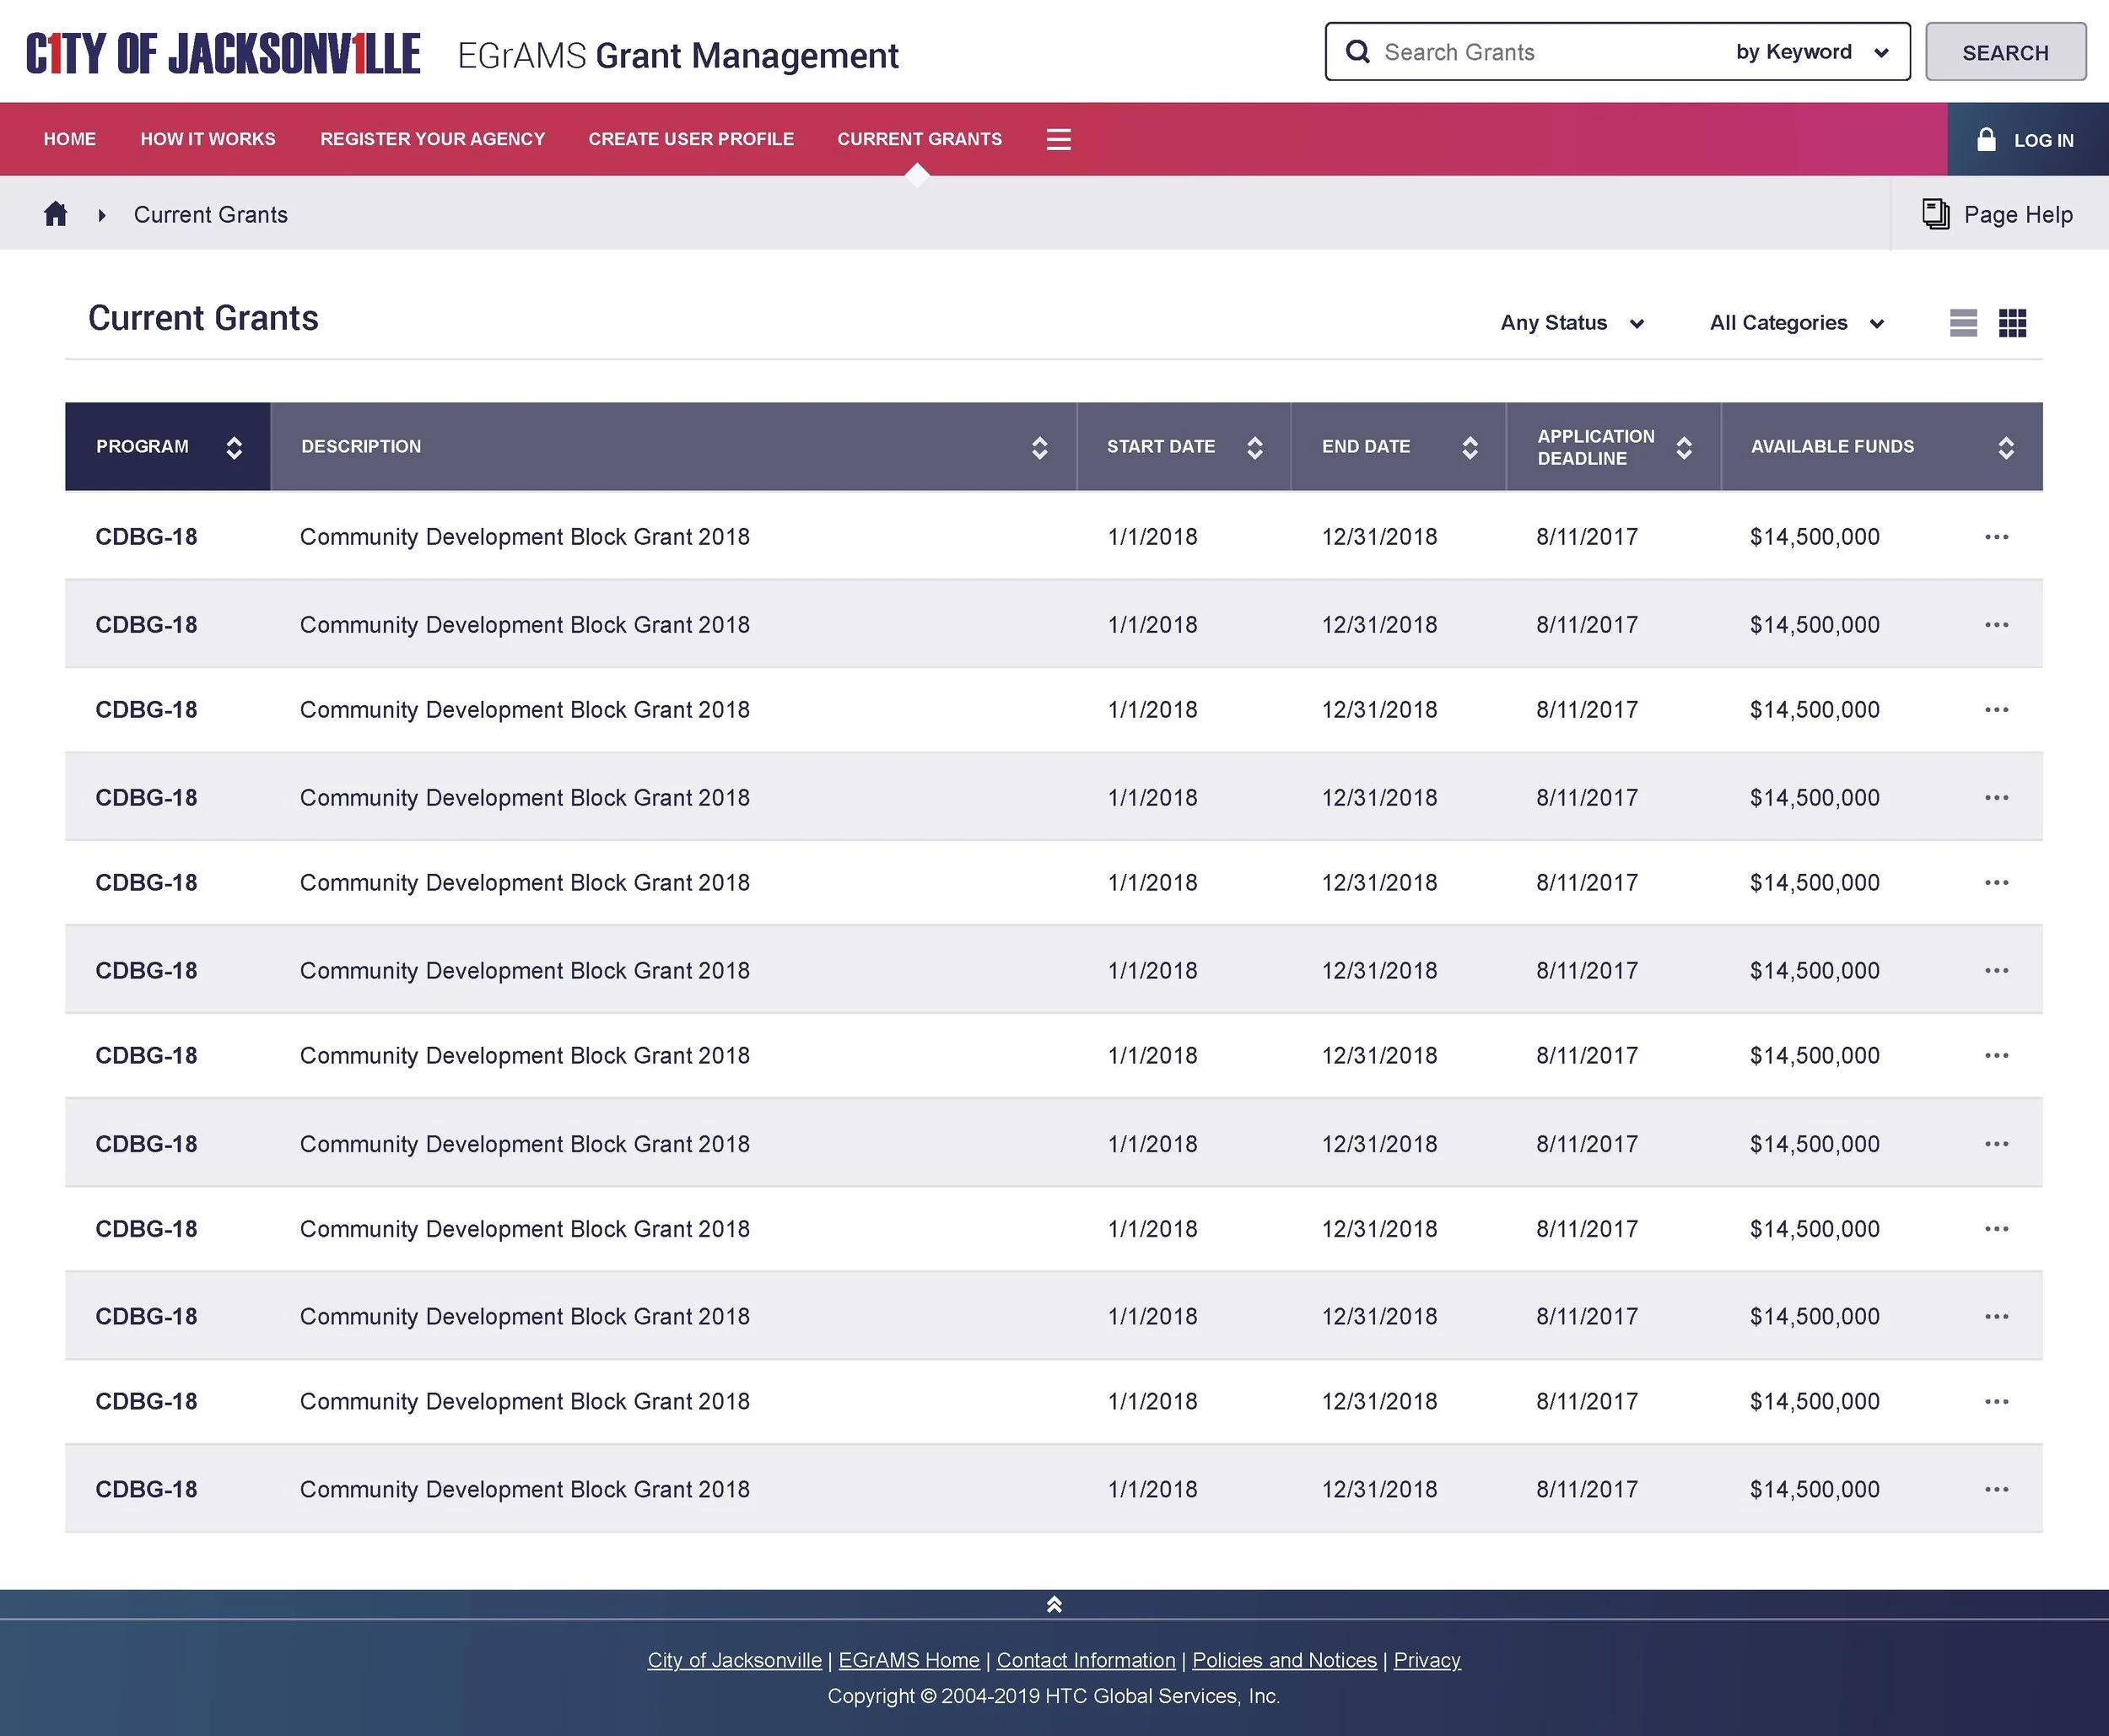2109x1736 pixels.
Task: Switch to list view layout
Action: point(1963,323)
